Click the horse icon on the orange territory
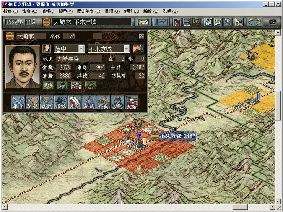Screen dimensions: 283x212 [251, 55]
